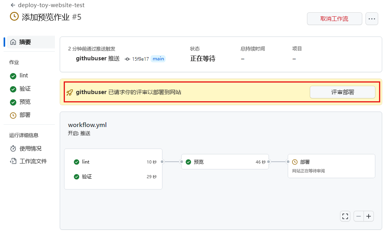The height and width of the screenshot is (233, 385).
Task: Click the 评审部署 button
Action: (342, 92)
